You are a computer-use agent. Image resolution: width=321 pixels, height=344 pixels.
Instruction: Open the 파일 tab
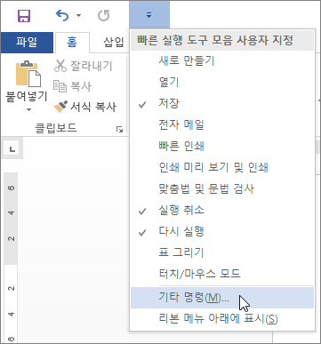click(x=27, y=42)
